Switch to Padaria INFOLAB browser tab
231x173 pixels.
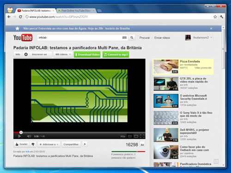coord(36,11)
